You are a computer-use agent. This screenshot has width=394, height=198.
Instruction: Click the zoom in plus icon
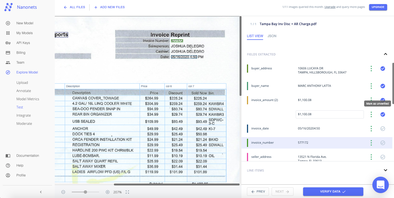tap(108, 192)
